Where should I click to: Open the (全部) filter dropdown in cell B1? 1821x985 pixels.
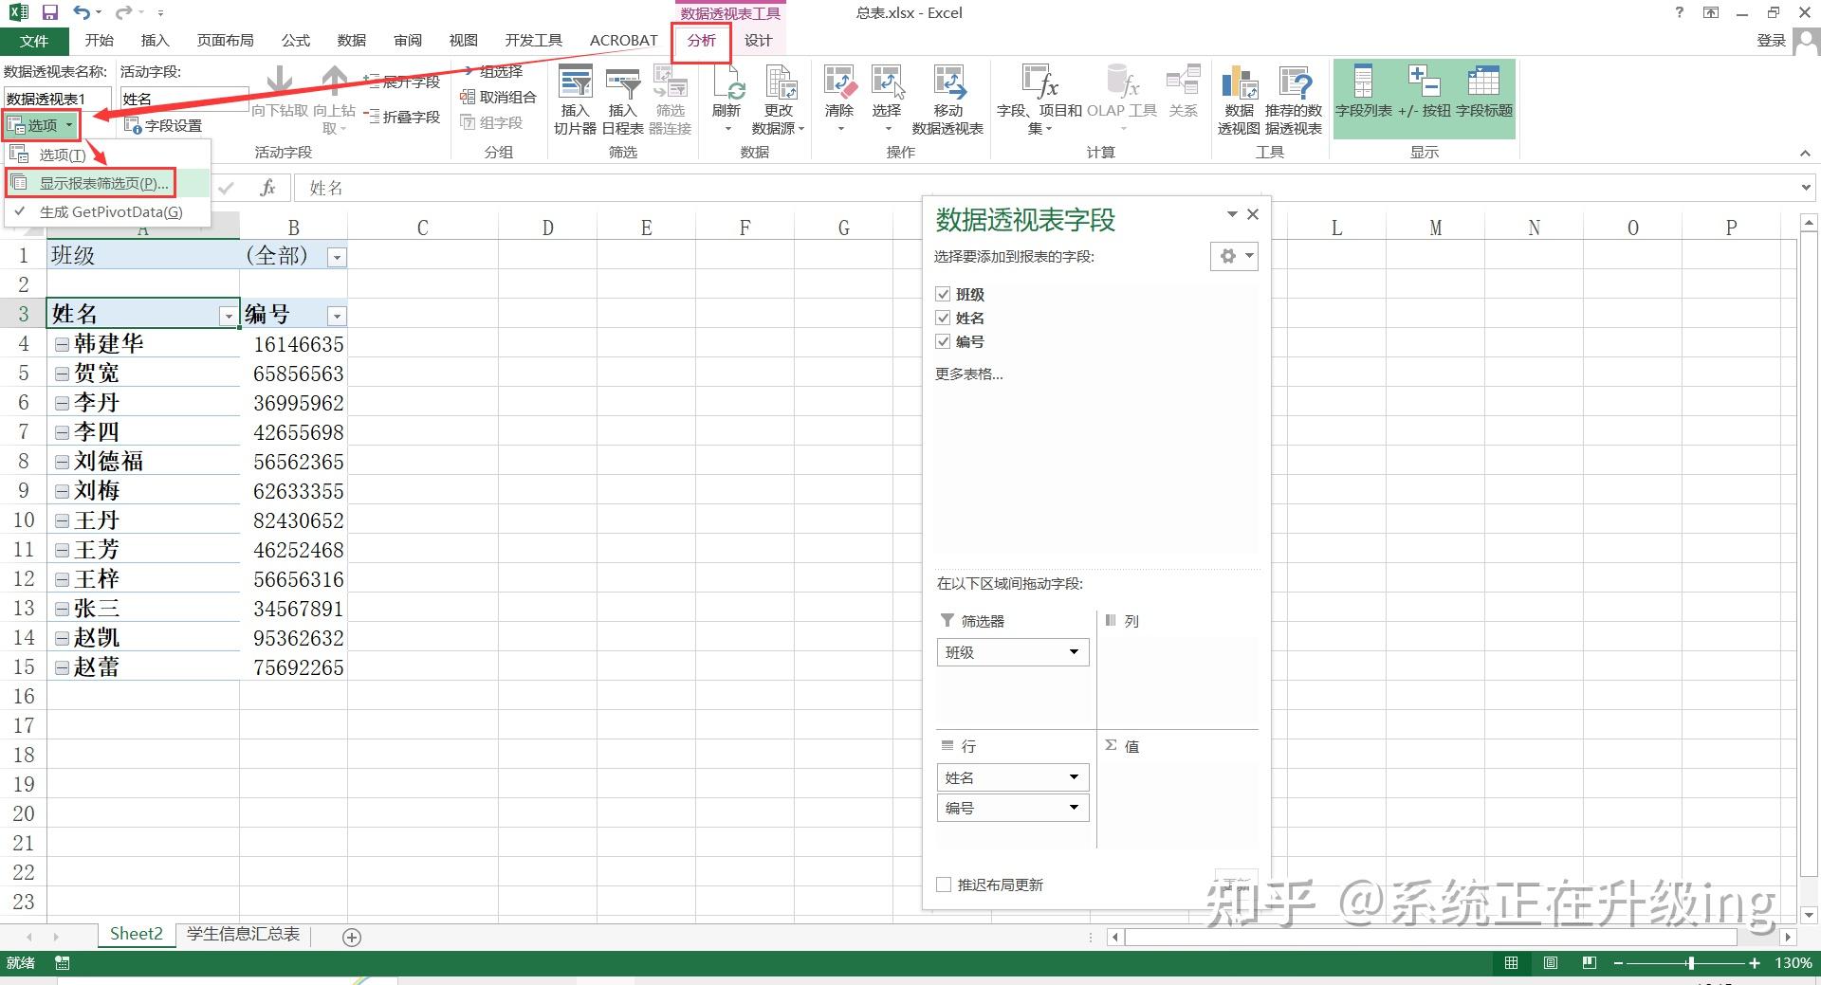point(336,256)
